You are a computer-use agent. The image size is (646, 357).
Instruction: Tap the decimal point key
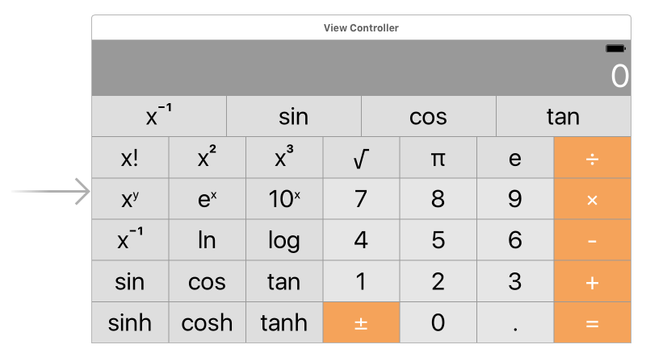515,323
